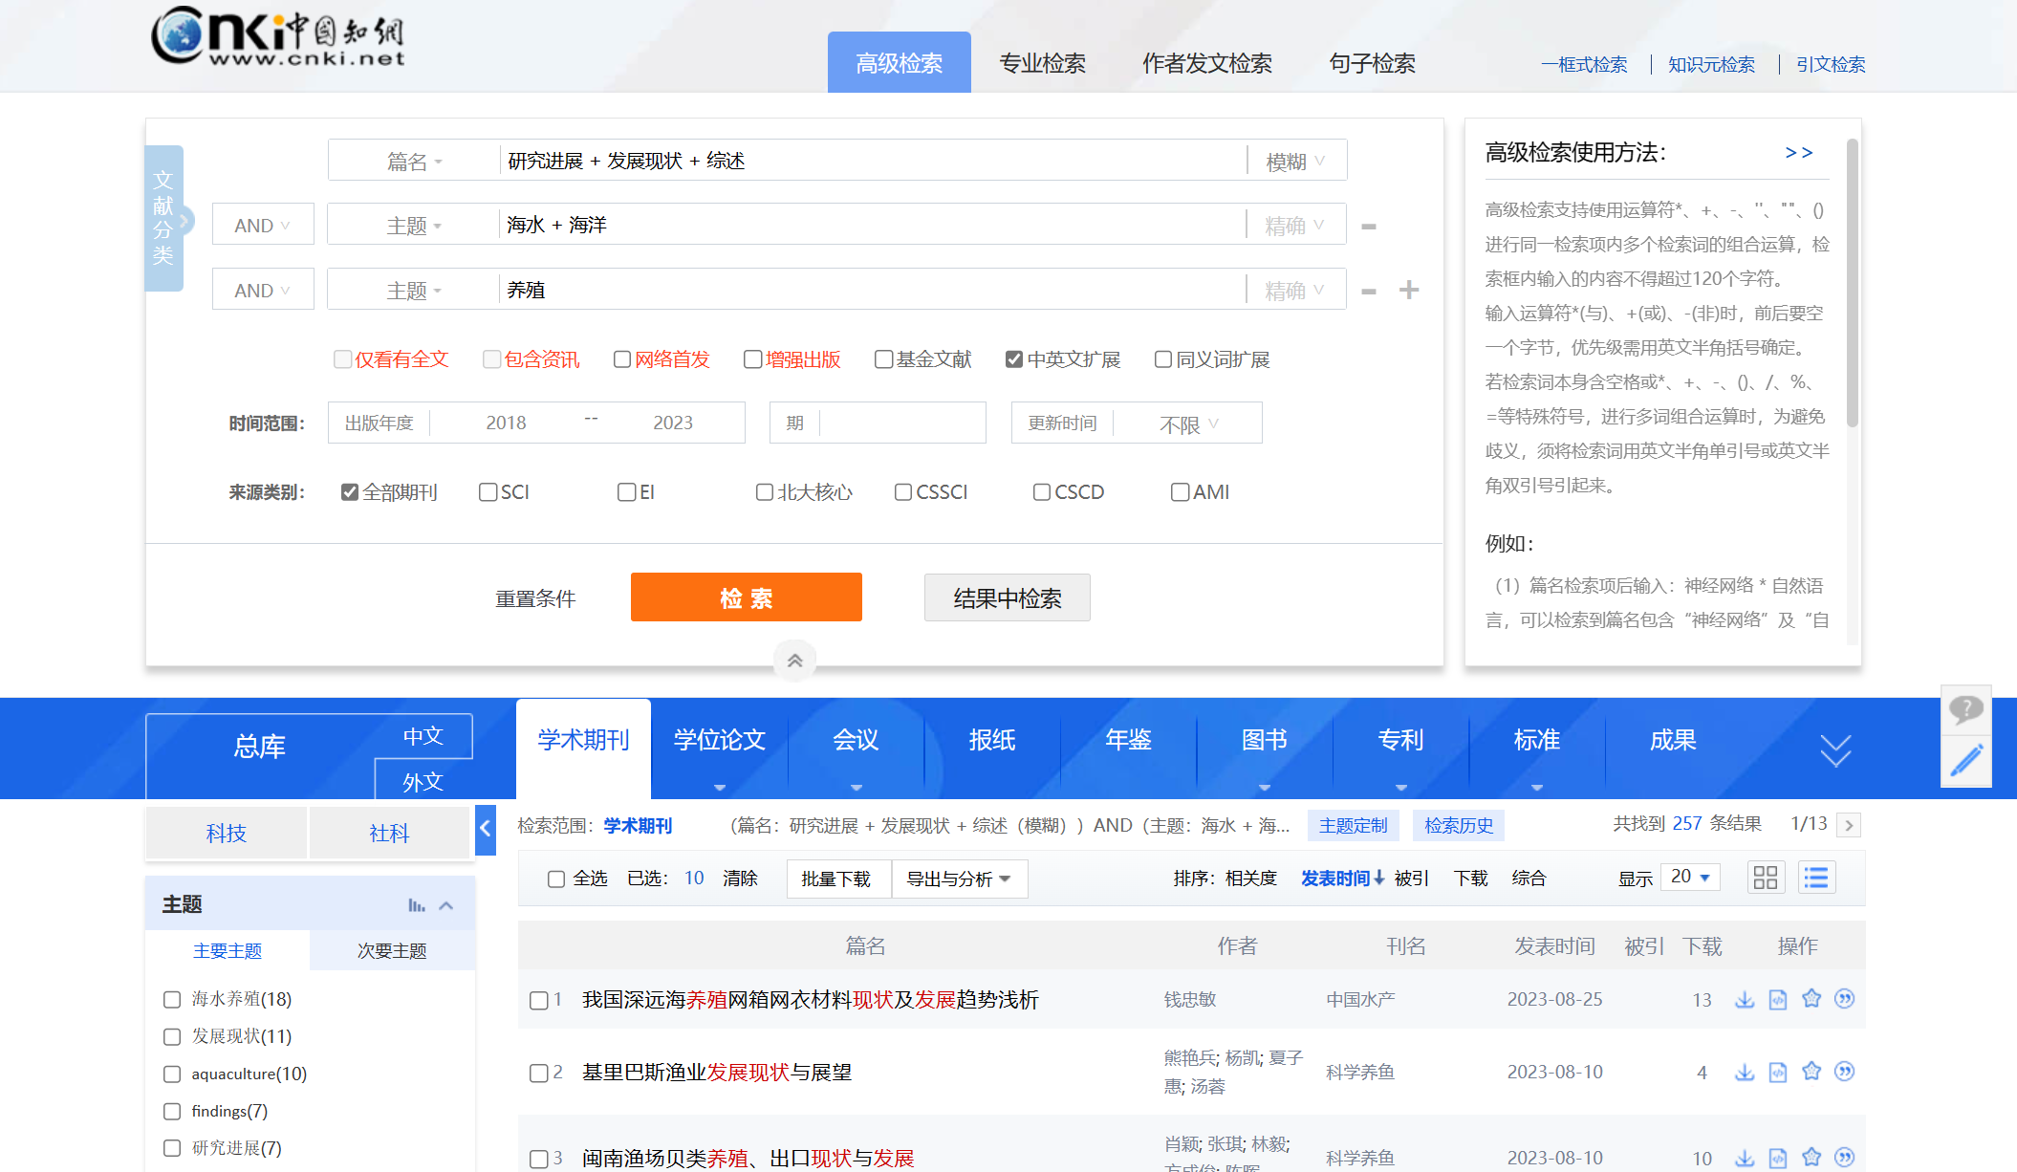Select checkbox for 海水养殖(18) topic
The image size is (2017, 1172).
(x=172, y=999)
